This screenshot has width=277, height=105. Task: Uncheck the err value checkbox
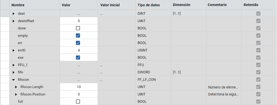[78, 43]
